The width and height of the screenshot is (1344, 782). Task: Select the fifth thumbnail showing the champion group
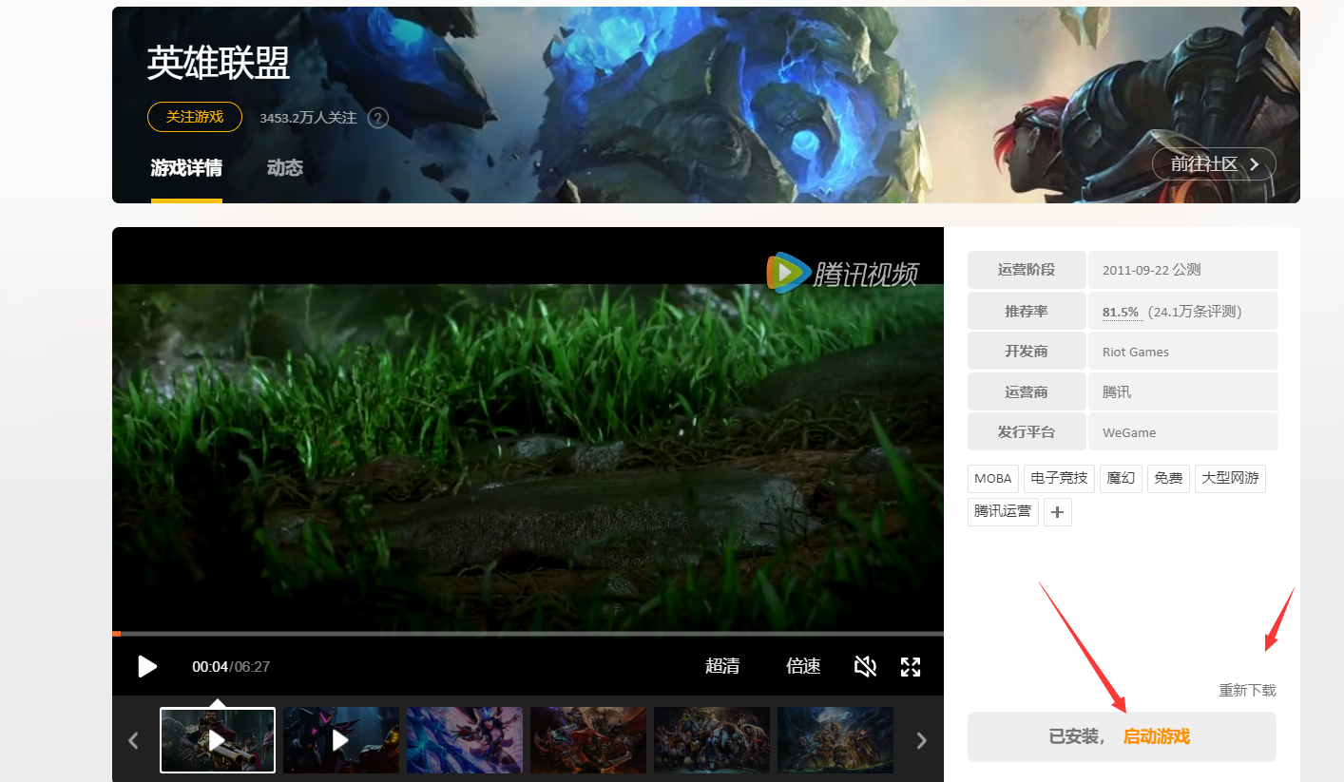(712, 740)
